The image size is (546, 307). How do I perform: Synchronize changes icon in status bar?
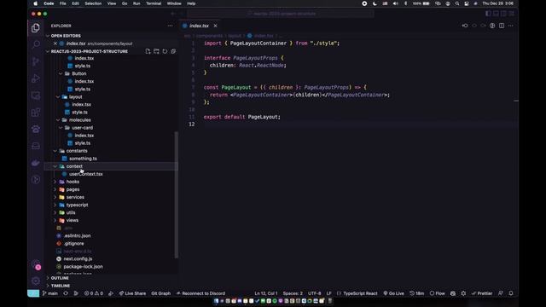point(66,293)
